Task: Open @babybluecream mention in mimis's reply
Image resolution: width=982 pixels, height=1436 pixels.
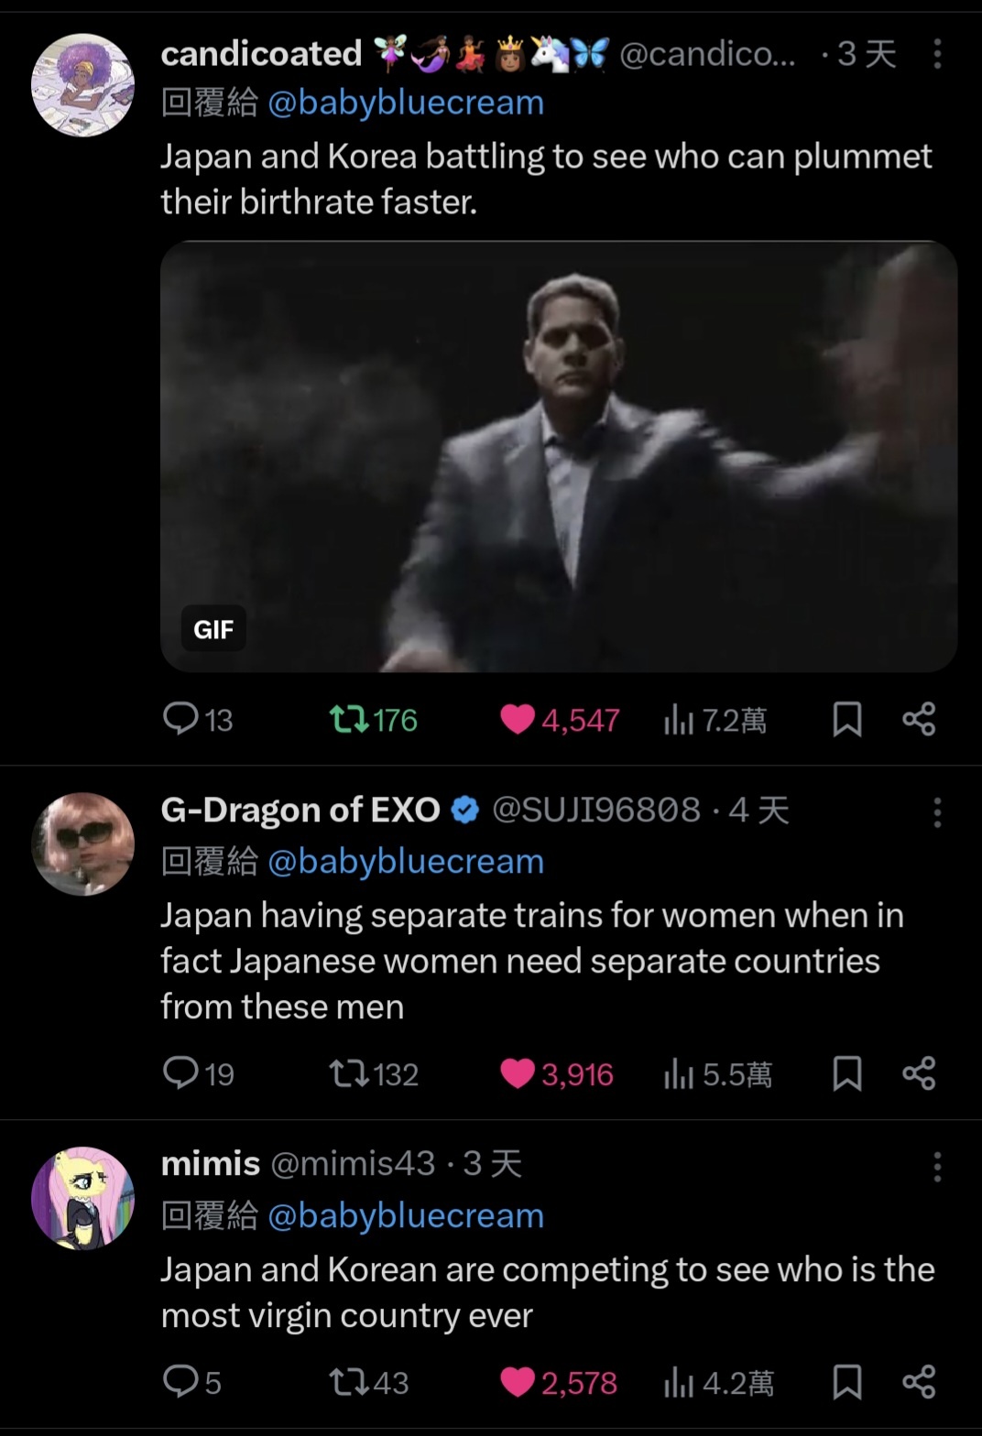Action: [x=406, y=1215]
